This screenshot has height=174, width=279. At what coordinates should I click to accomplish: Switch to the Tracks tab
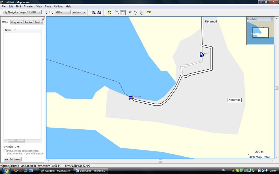[x=38, y=22]
